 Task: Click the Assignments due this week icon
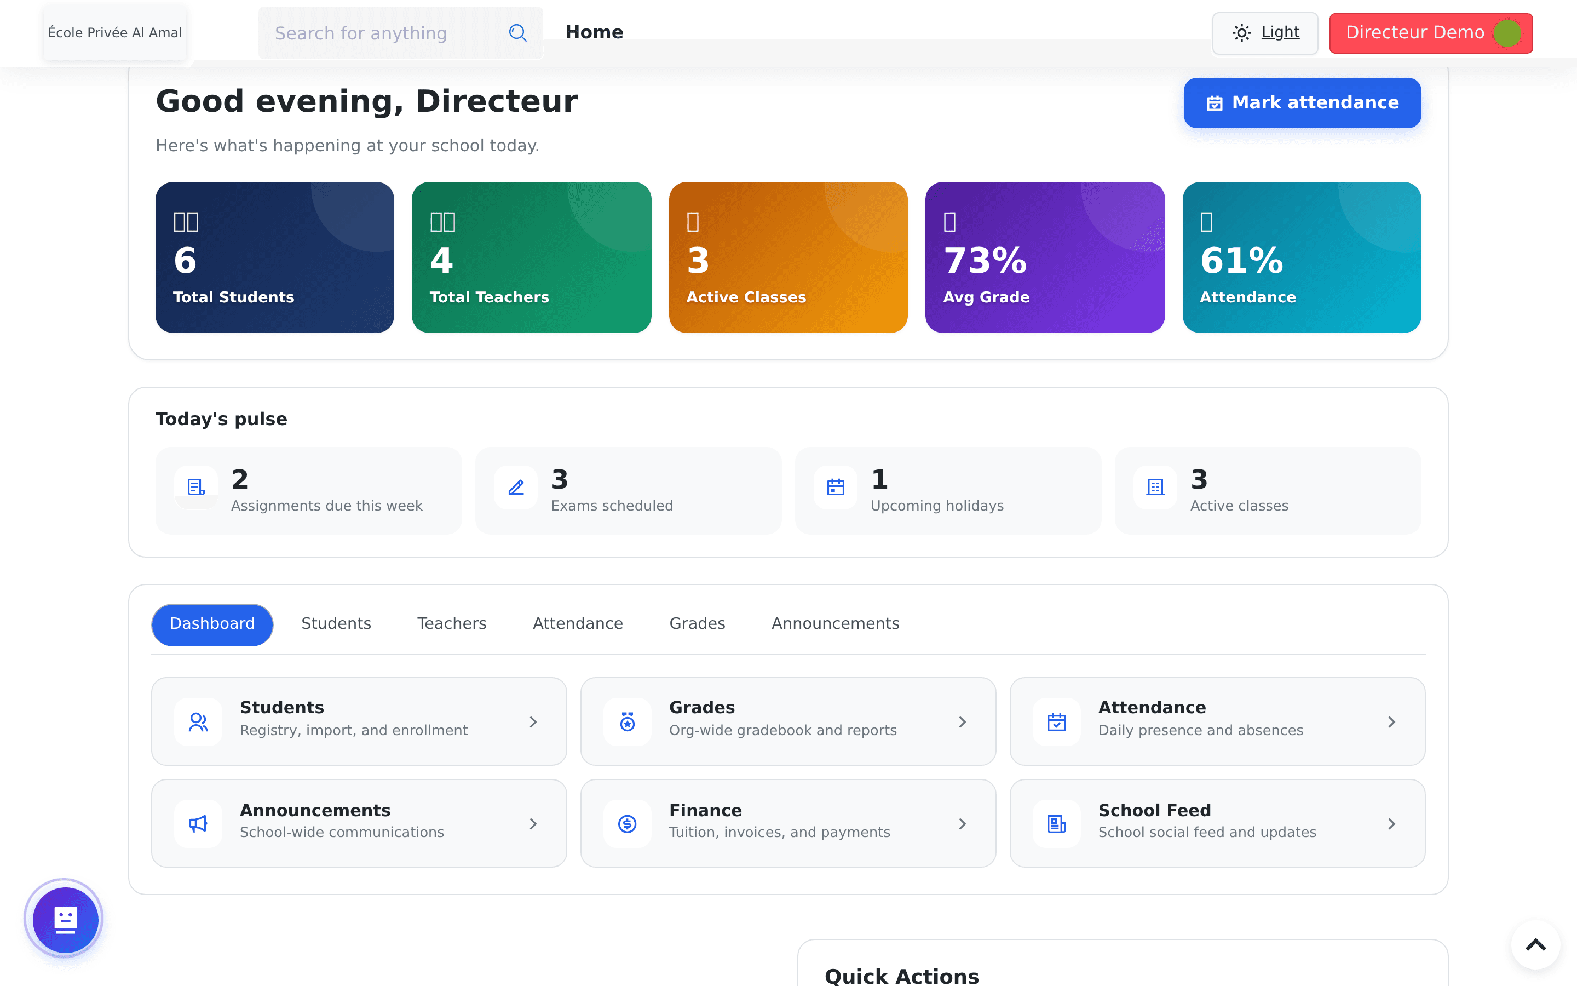196,487
